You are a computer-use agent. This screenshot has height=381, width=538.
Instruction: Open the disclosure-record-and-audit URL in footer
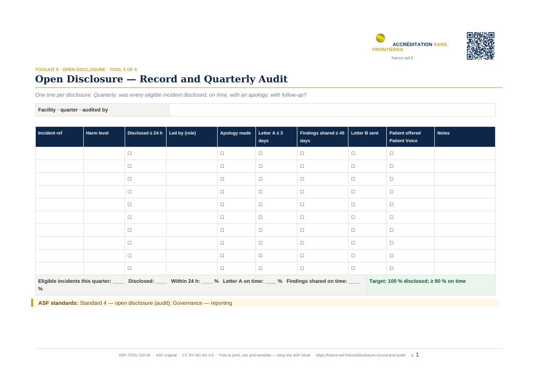360,355
